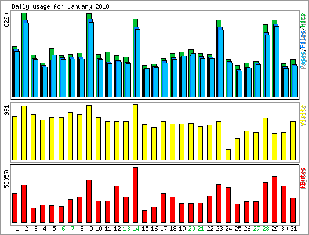Image resolution: width=309 pixels, height=235 pixels.
Task: Click the 'Daily usage for January 2018' title
Action: point(60,6)
